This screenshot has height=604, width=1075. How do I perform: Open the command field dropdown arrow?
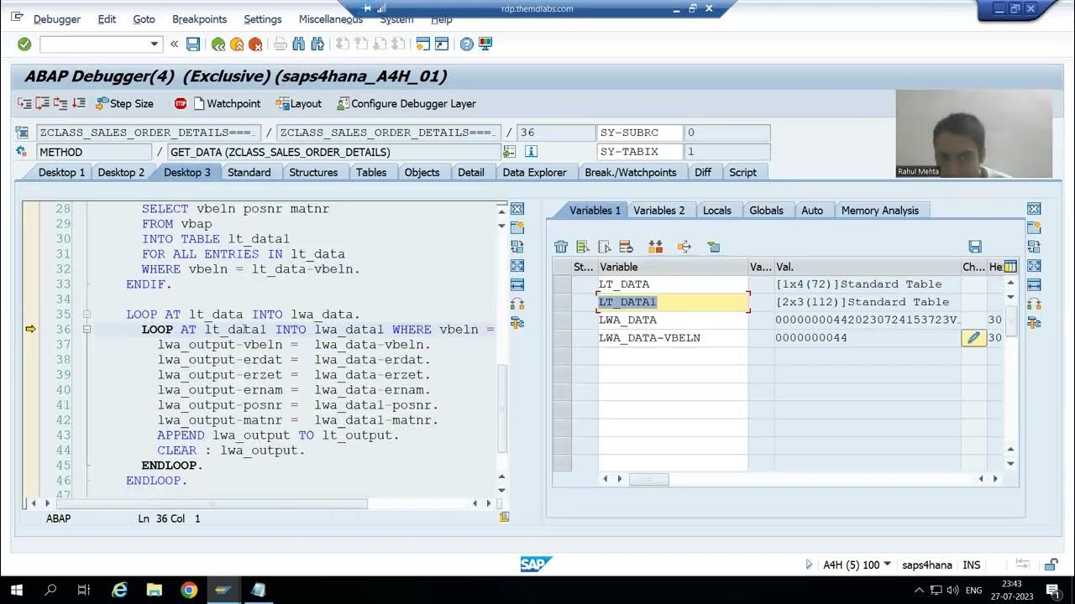coord(155,44)
